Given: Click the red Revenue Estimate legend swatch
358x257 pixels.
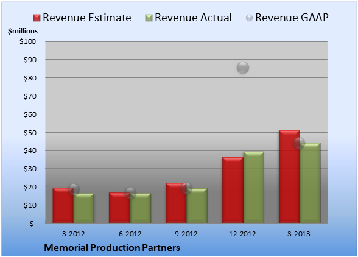Looking at the screenshot, I should (37, 18).
